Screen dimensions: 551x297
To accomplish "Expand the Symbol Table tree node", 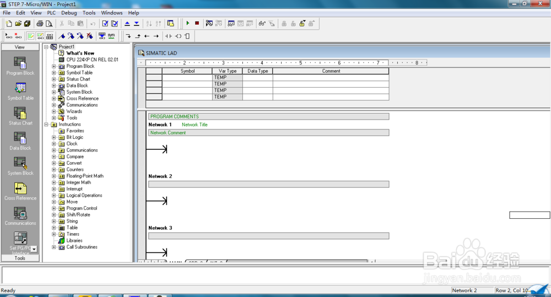I will click(x=54, y=73).
